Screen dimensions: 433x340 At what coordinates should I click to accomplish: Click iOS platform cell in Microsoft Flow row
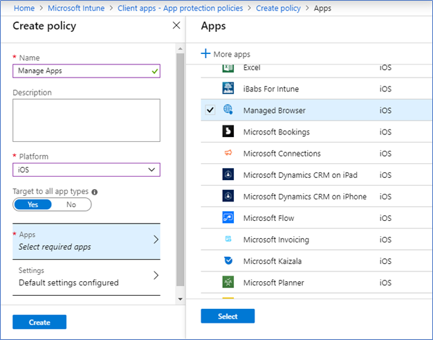[x=385, y=218]
